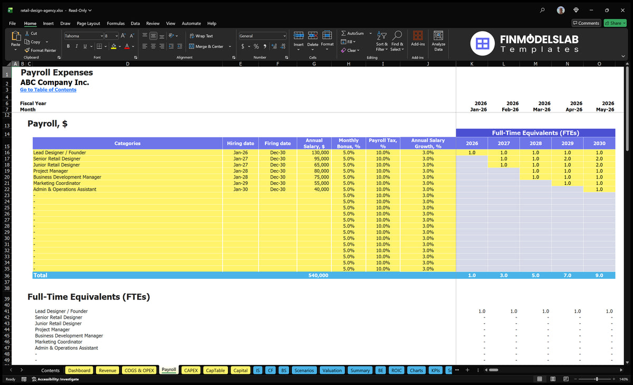Image resolution: width=633 pixels, height=385 pixels.
Task: Open the Formulas ribbon tab
Action: (x=116, y=23)
